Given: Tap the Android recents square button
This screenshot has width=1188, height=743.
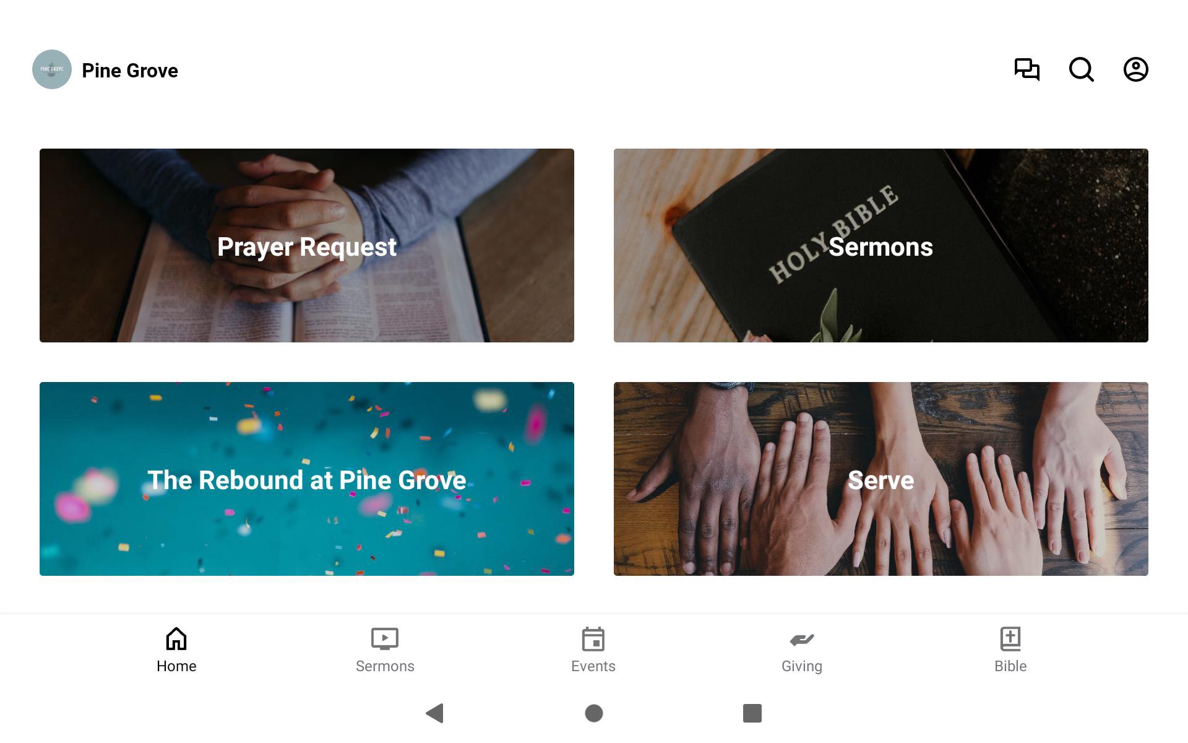Looking at the screenshot, I should click(752, 713).
